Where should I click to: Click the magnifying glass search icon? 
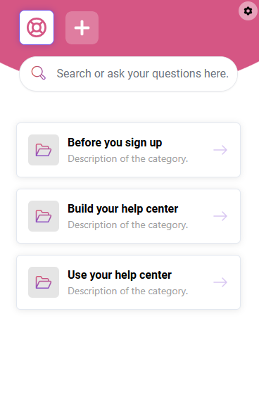click(39, 73)
